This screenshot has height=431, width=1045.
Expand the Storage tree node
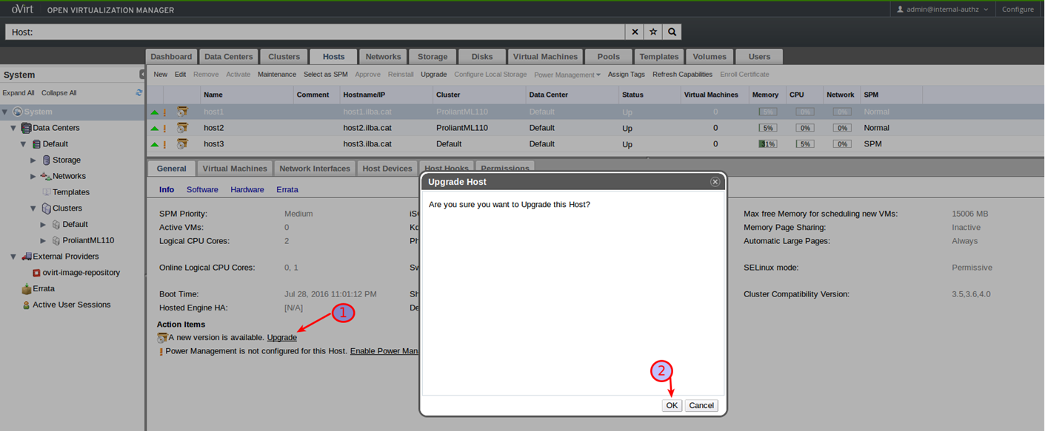point(33,160)
